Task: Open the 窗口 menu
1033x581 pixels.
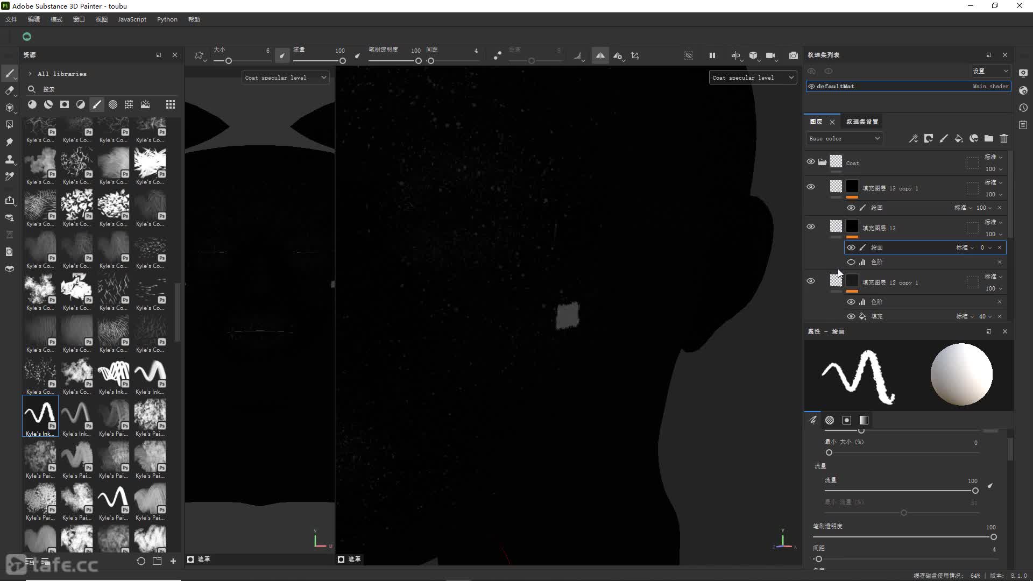Action: [x=79, y=19]
